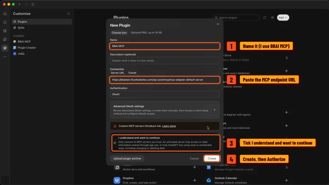Click the Outlook Calendar logo icon
Viewport: 329px width, 185px height.
point(209,181)
